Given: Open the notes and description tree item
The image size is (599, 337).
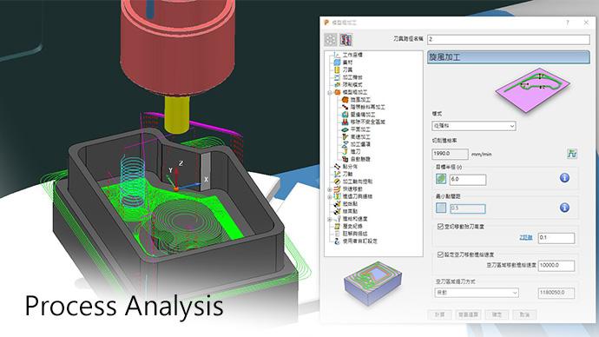Looking at the screenshot, I should click(355, 234).
